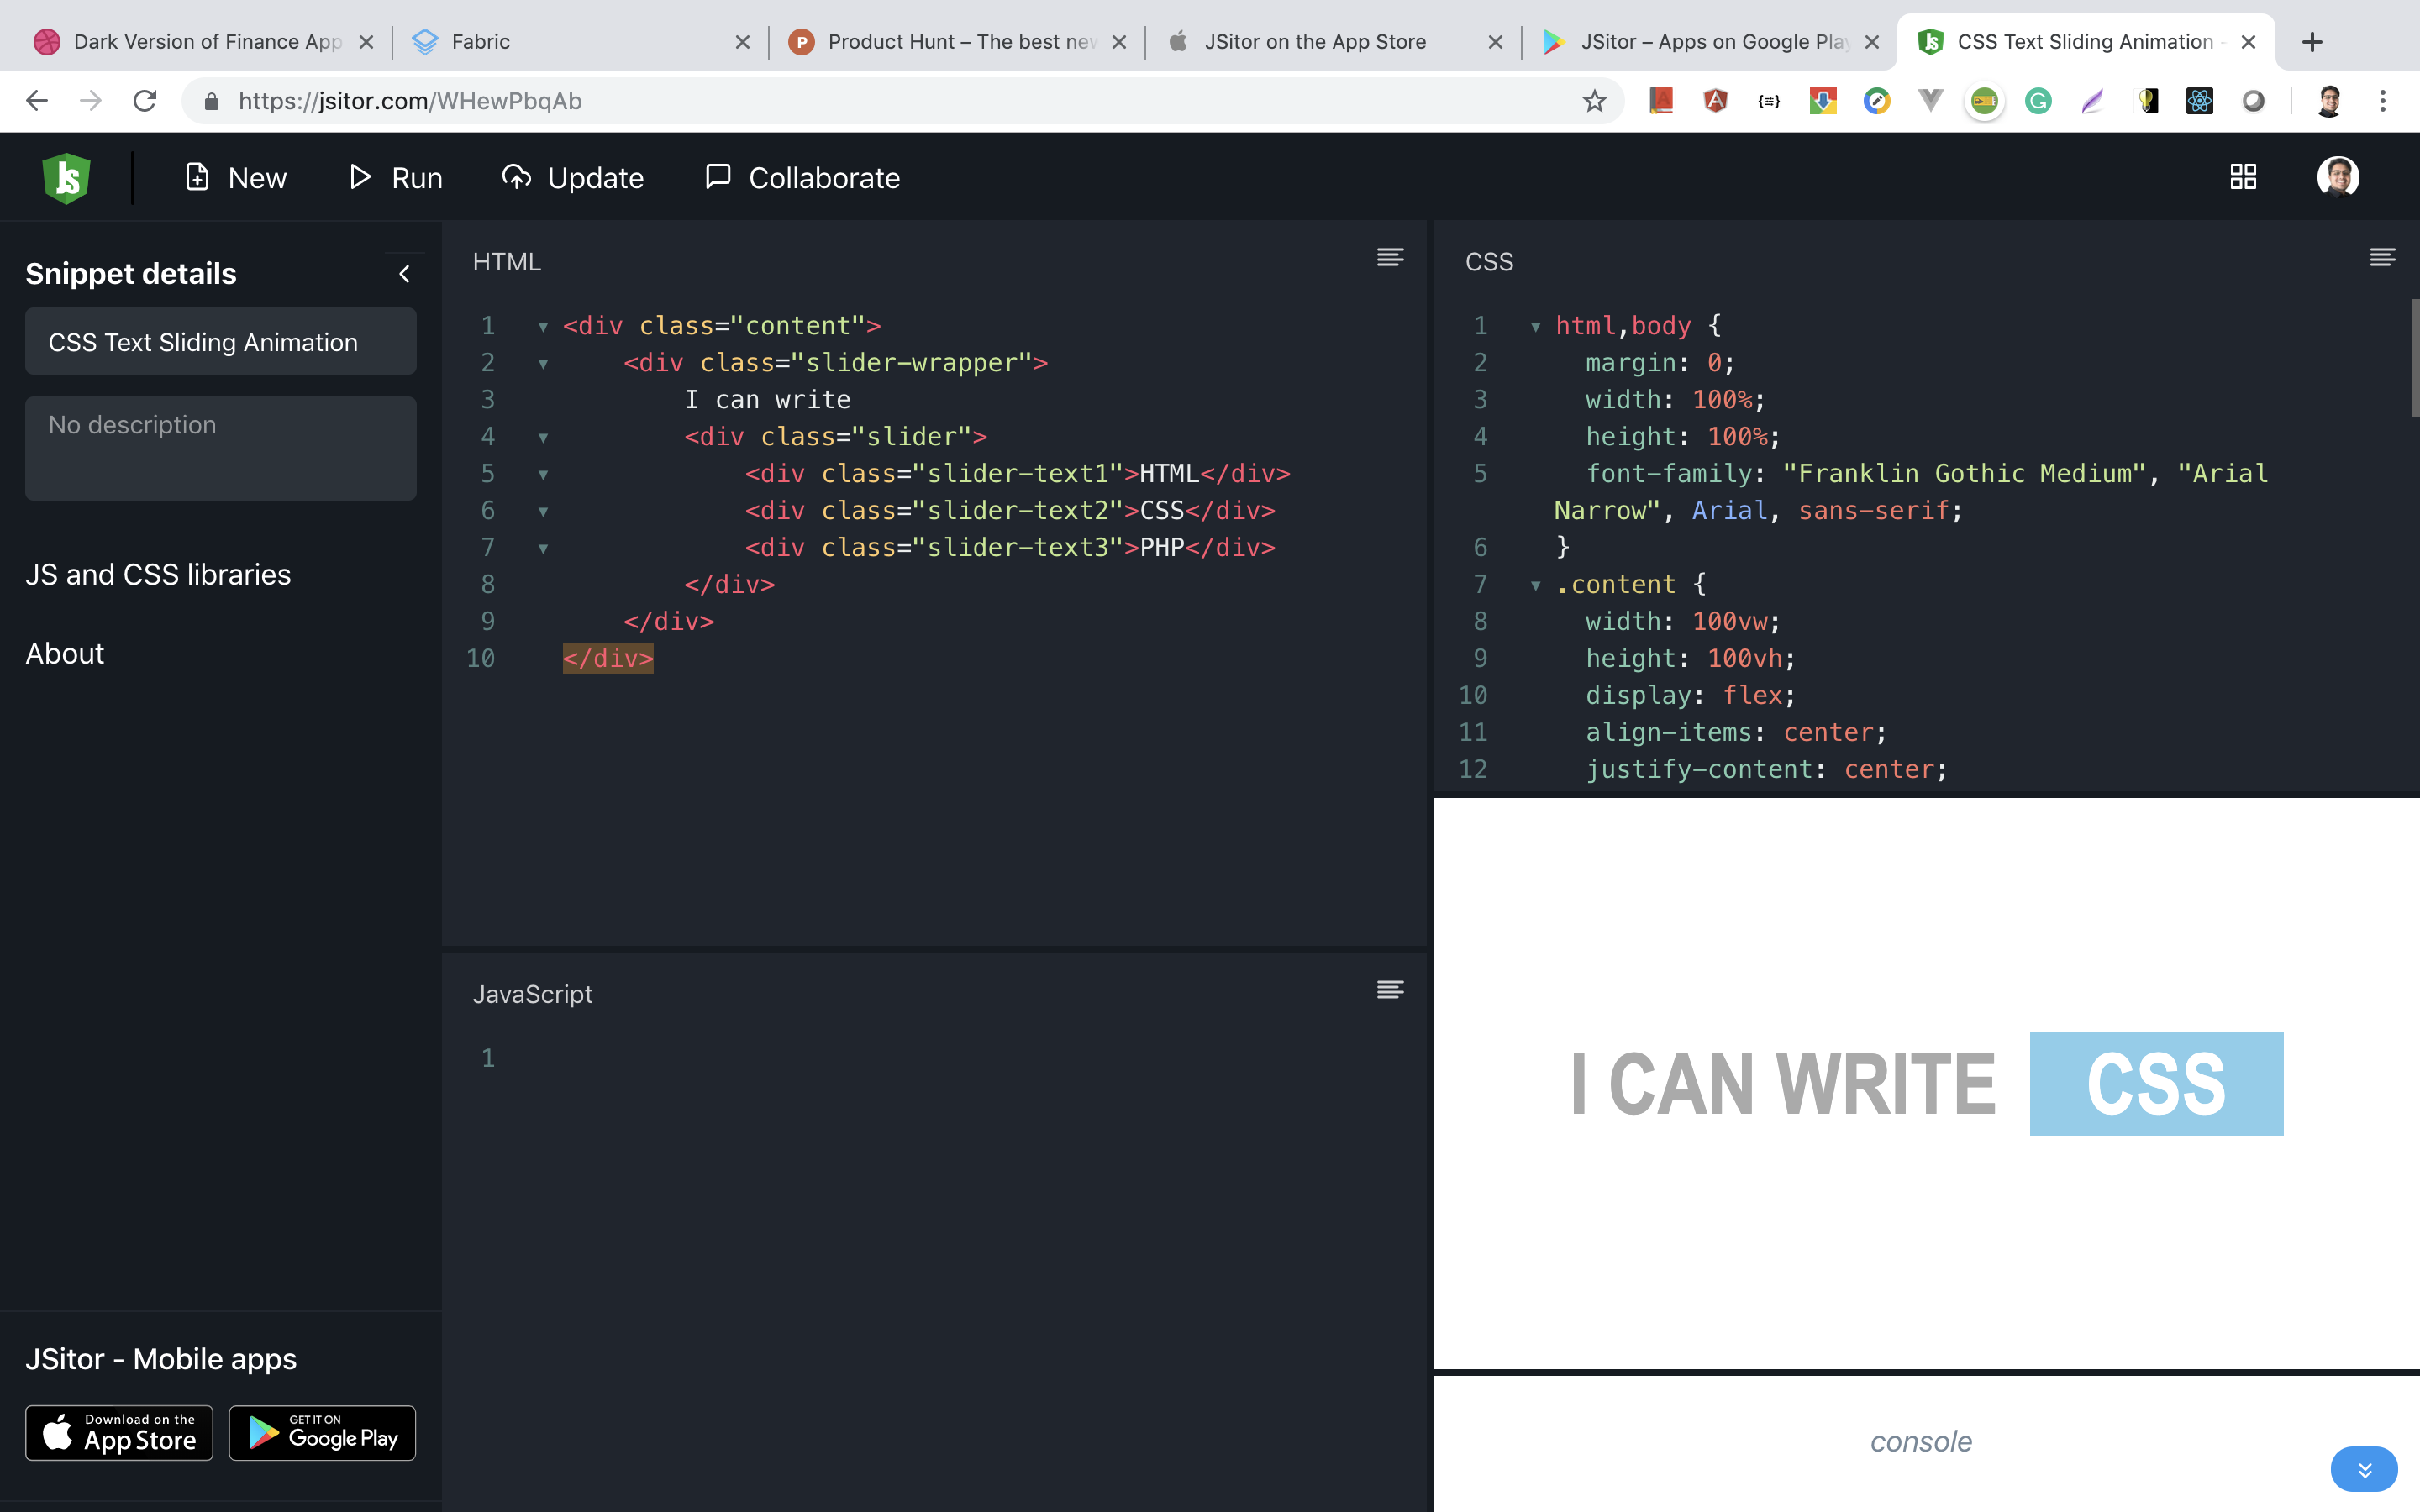Click the snippet title field CSS Text Sliding Animation
Screen dimensions: 2420x1512
tap(203, 341)
